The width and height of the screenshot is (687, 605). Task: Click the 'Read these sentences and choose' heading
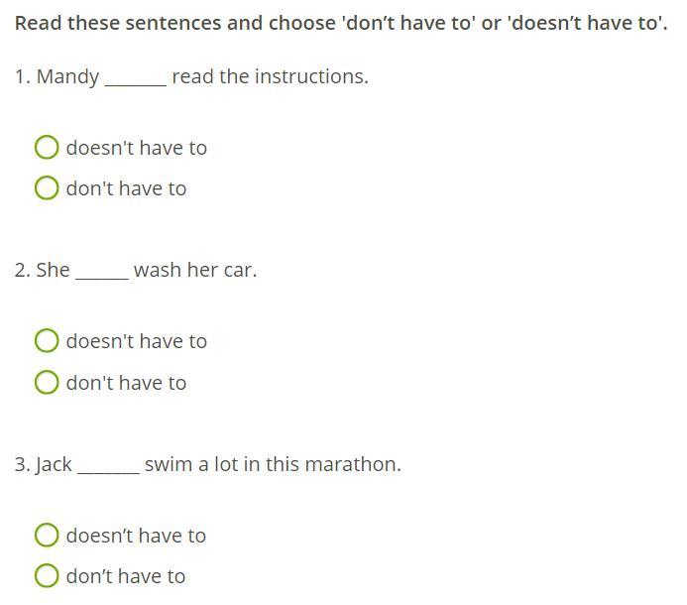click(175, 23)
